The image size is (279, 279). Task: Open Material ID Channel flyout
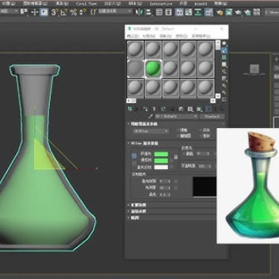coord(190,109)
